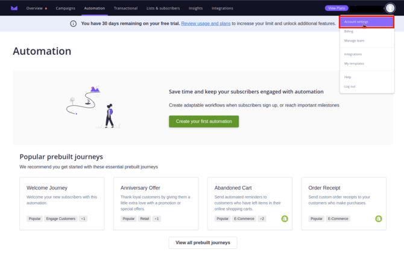Switch to the Campaigns tab
This screenshot has width=404, height=261.
click(x=65, y=8)
